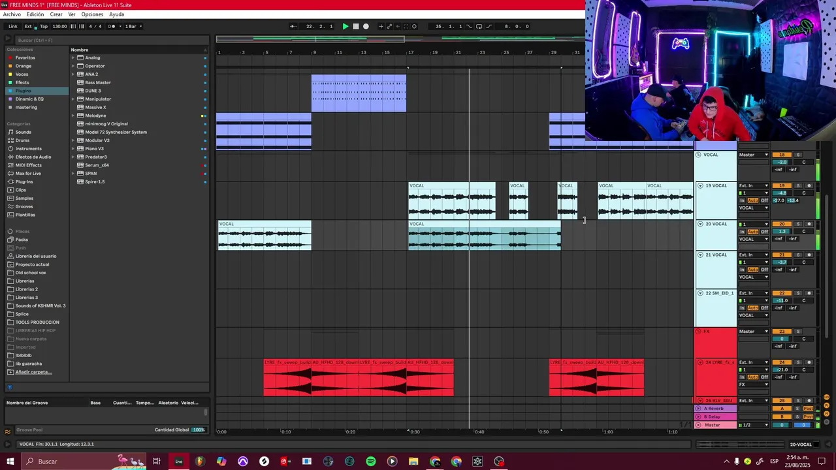Select the highlighted VOCAL clip on track 20
Screen dimensions: 836x470
485,235
